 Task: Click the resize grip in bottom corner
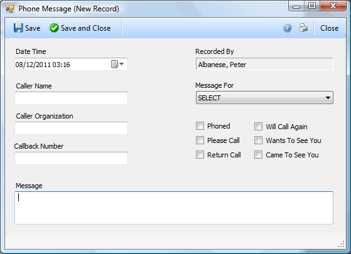click(x=341, y=244)
